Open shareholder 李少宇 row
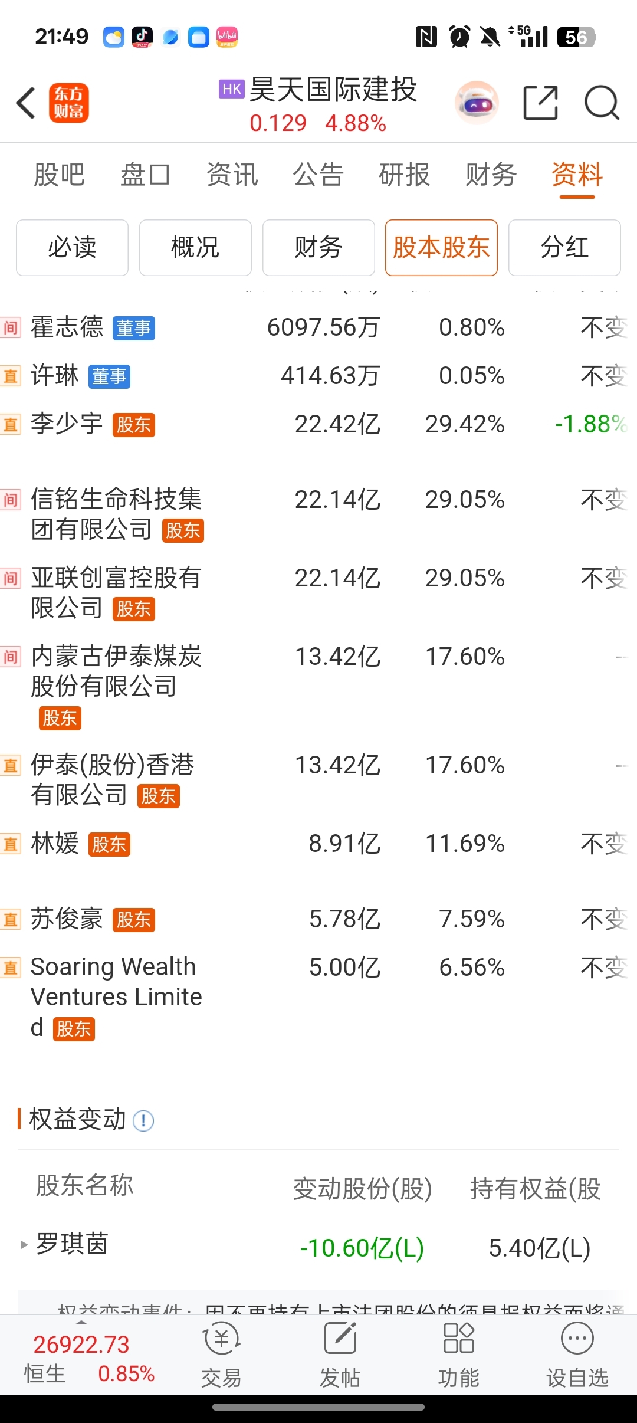 (67, 424)
